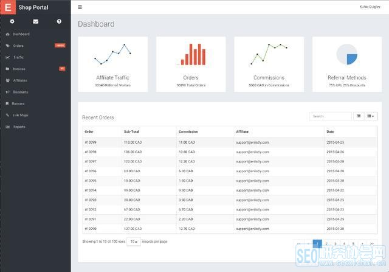Select order #10092
The height and width of the screenshot is (272, 389).
(x=91, y=209)
